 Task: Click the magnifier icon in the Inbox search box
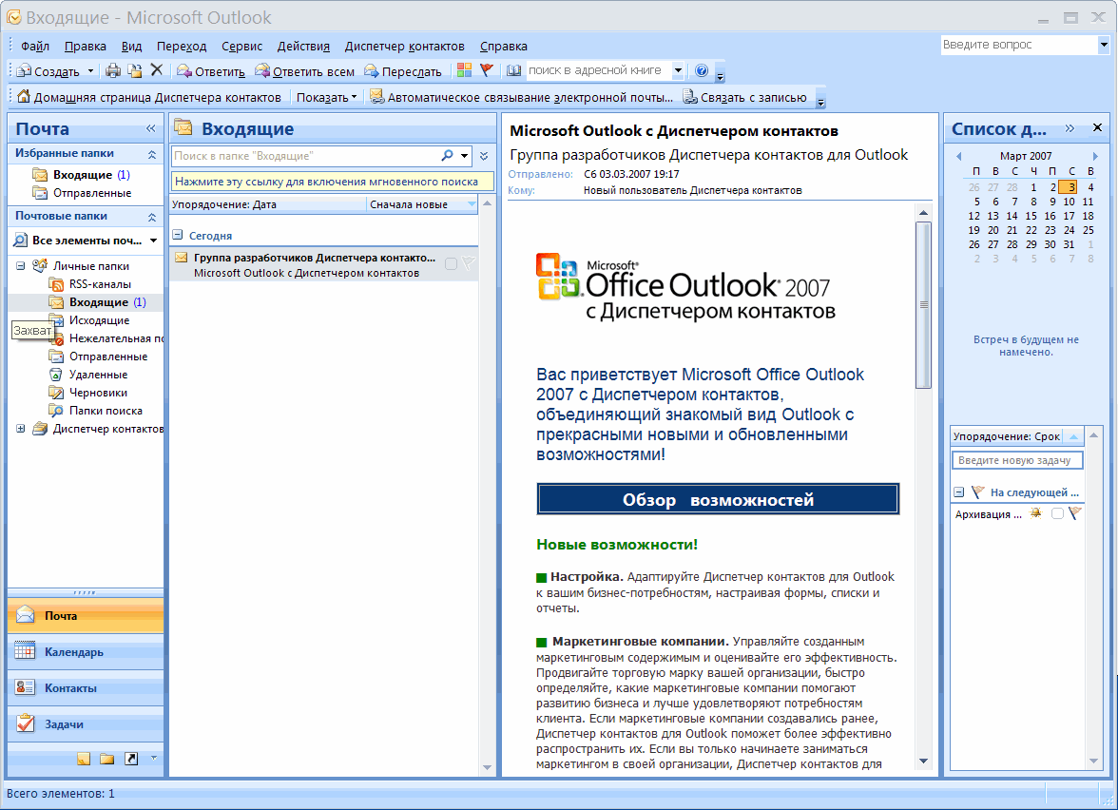coord(447,155)
